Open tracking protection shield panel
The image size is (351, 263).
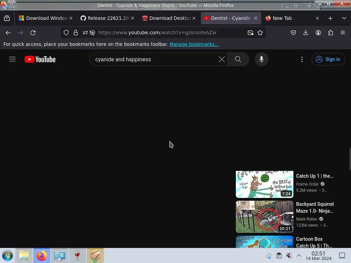point(66,33)
